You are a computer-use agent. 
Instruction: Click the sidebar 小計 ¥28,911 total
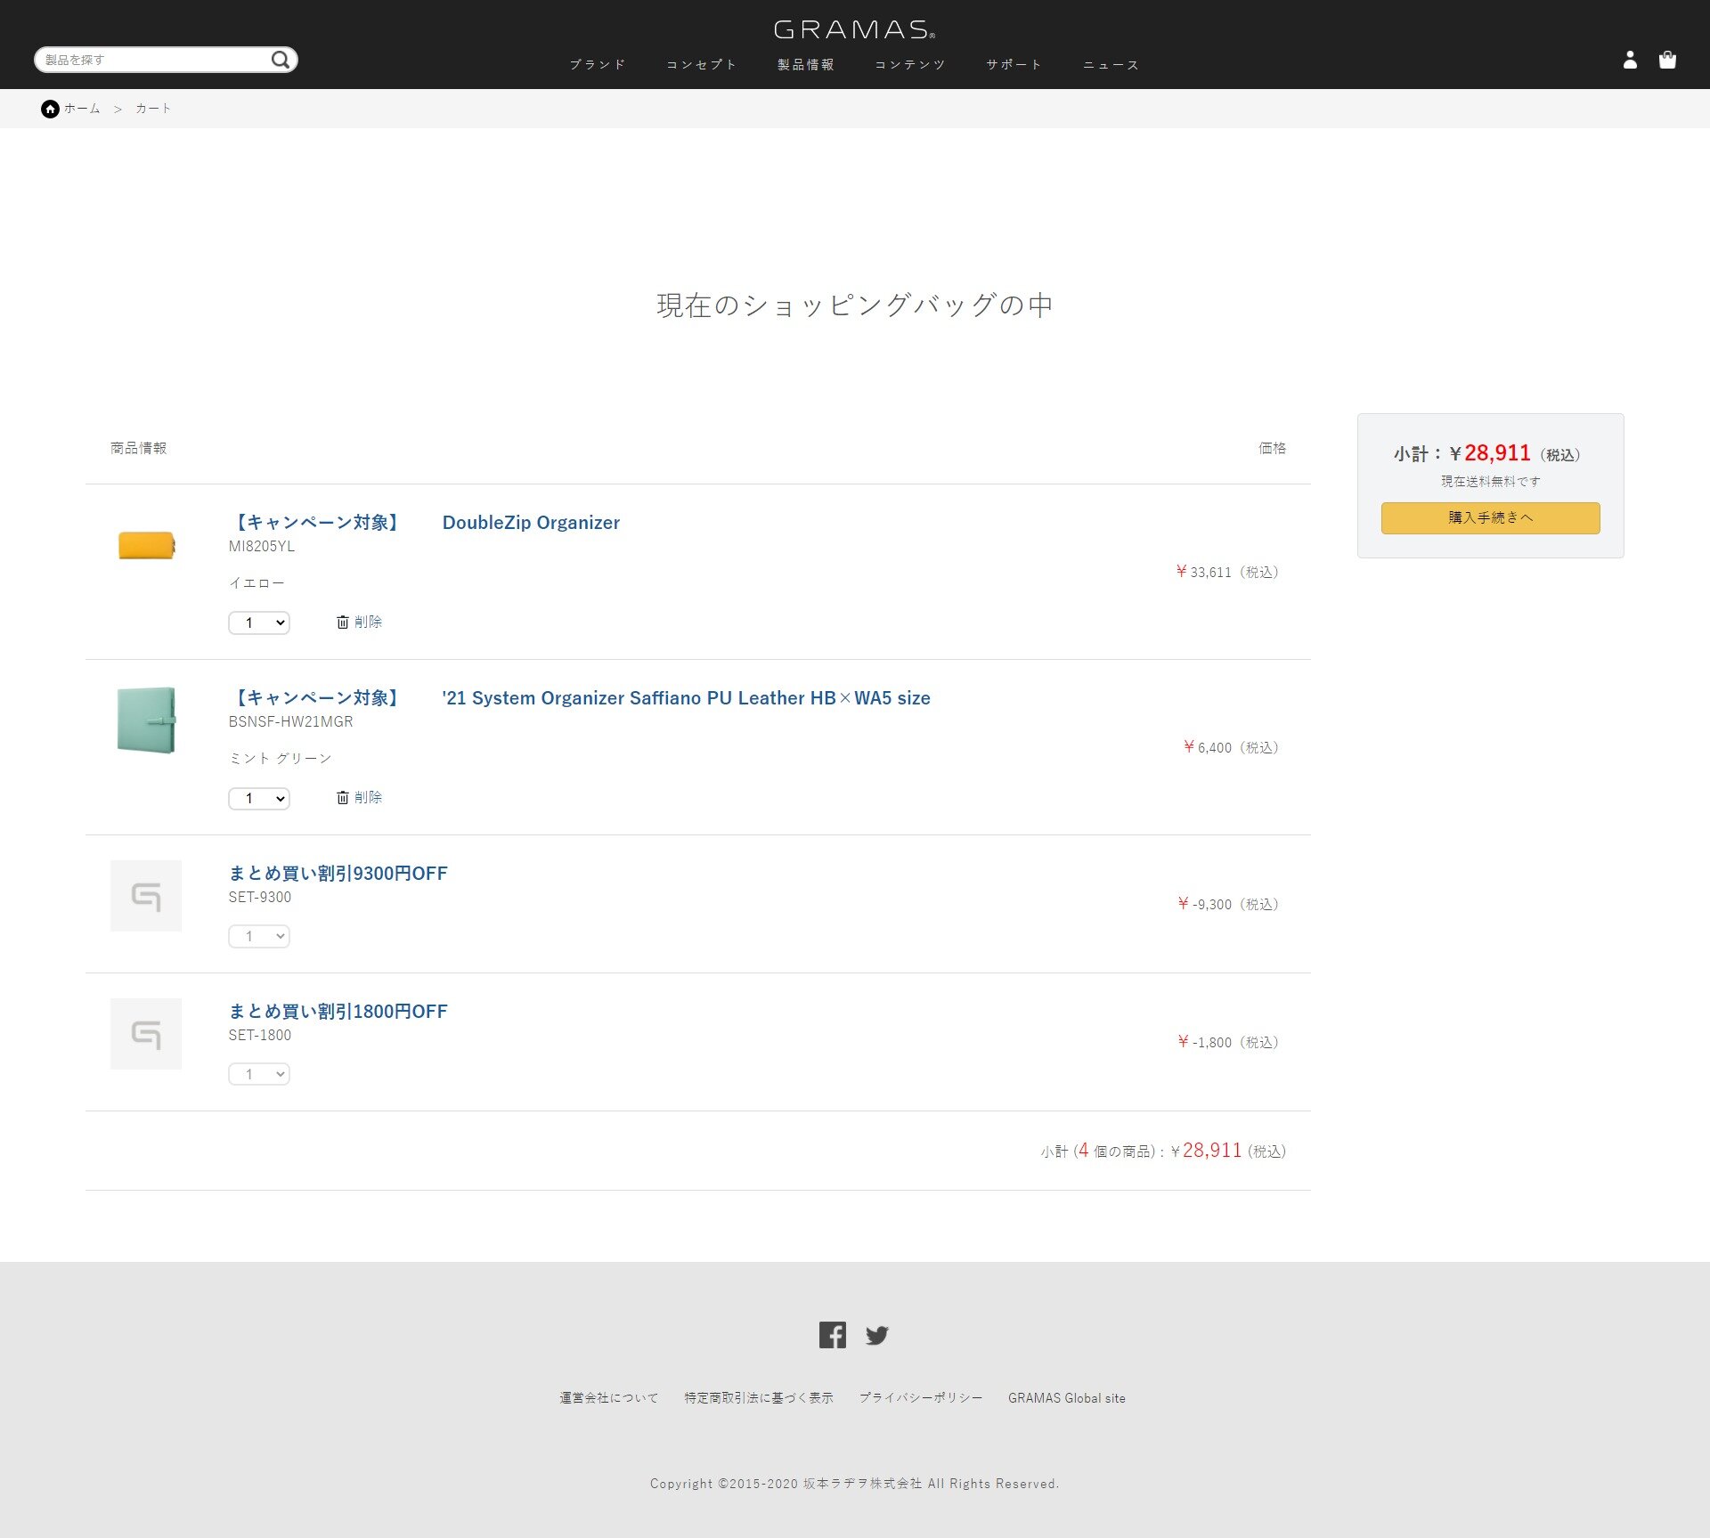1487,453
